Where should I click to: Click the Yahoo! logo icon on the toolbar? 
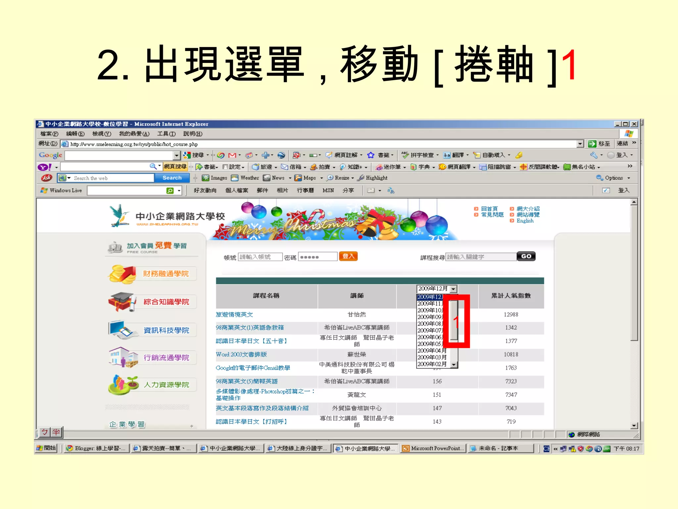tap(45, 167)
